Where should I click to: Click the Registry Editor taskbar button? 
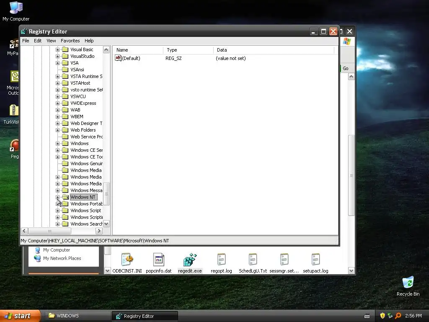point(145,316)
